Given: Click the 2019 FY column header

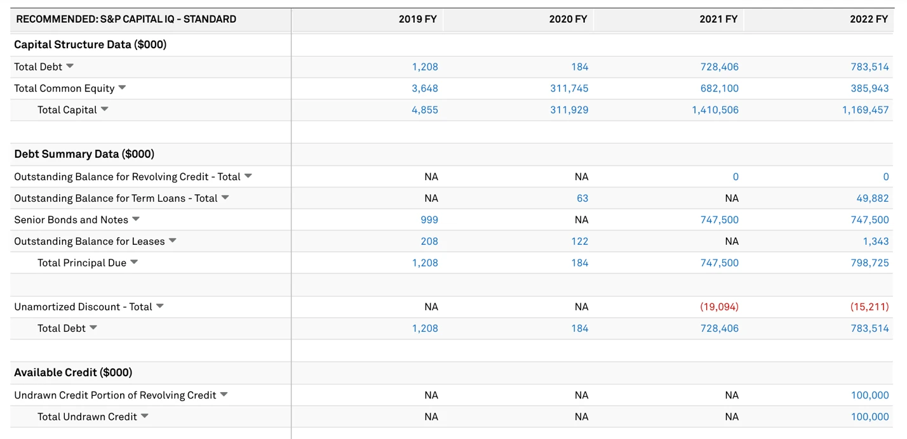Looking at the screenshot, I should point(417,19).
